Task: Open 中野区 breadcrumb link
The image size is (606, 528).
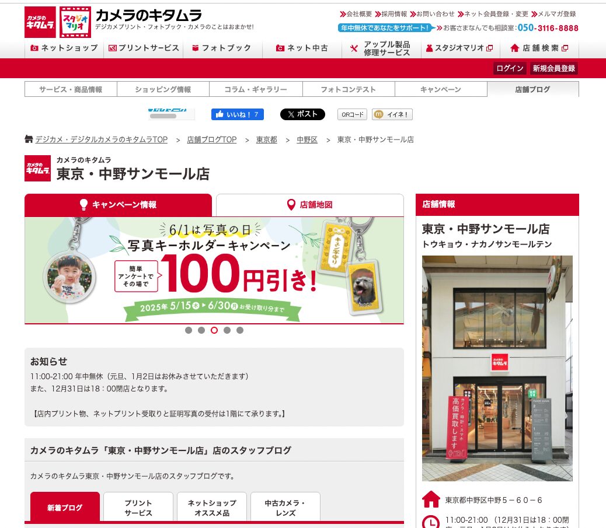Action: pyautogui.click(x=307, y=139)
